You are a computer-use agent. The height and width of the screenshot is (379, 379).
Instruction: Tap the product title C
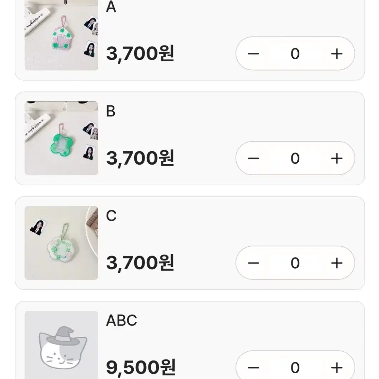[x=111, y=216]
